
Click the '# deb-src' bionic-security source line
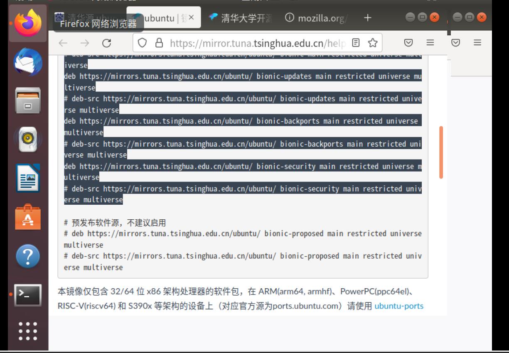(243, 194)
